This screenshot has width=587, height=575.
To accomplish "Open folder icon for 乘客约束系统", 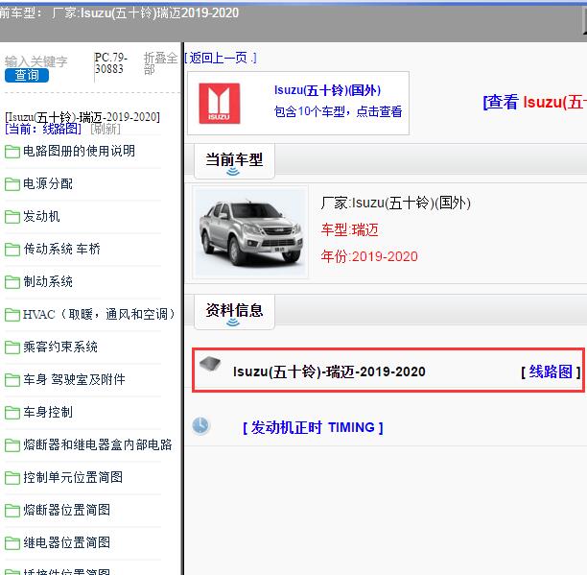I will (x=12, y=347).
